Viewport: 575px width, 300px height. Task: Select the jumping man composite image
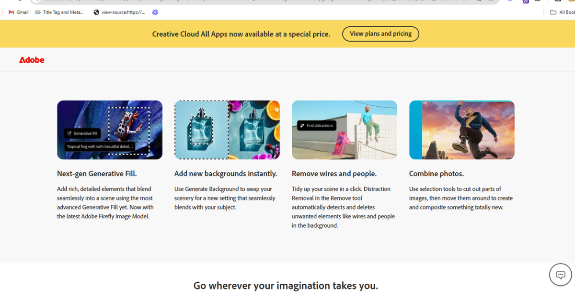[462, 130]
